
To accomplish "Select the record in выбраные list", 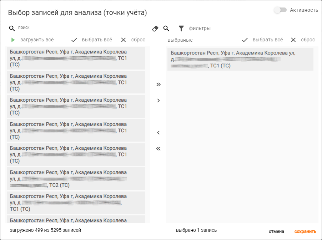I will (x=240, y=59).
